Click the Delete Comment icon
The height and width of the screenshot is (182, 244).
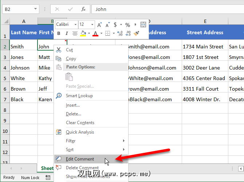[x=59, y=167]
